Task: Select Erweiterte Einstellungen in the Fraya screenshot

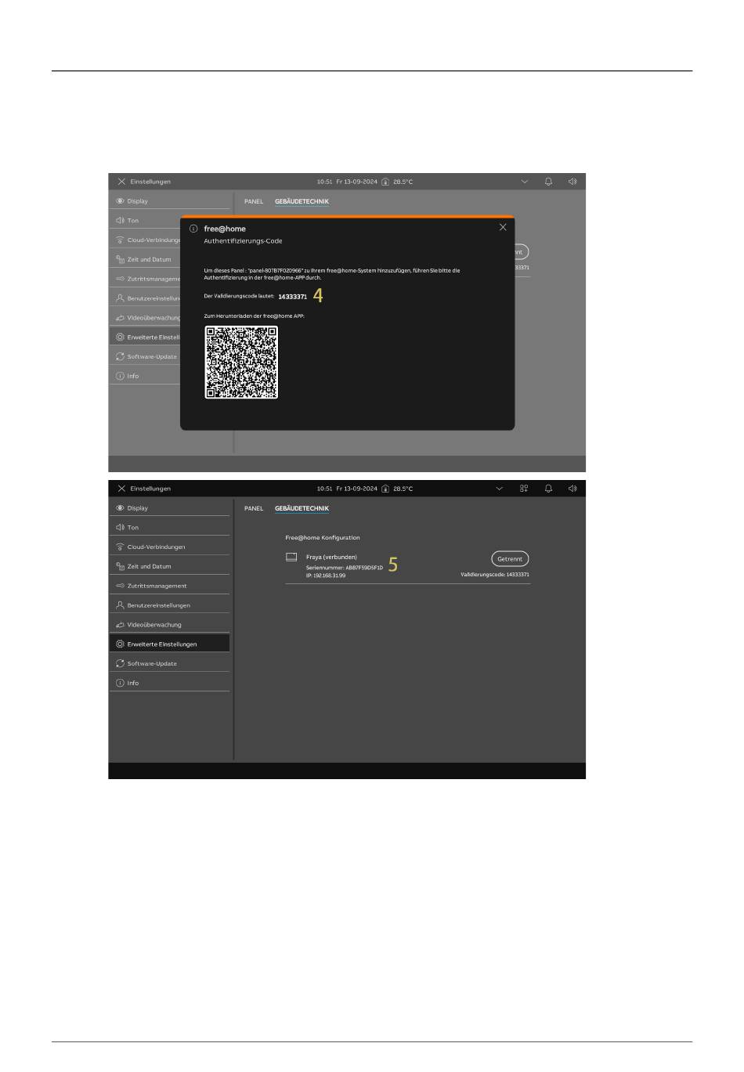Action: click(x=170, y=644)
